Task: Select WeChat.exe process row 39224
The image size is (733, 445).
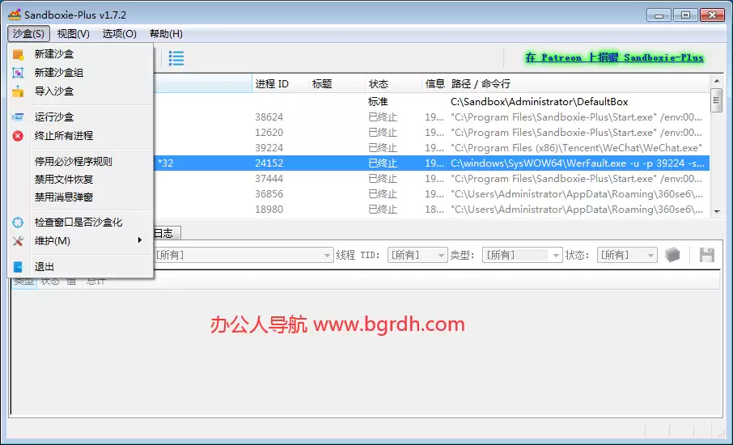Action: [x=431, y=148]
